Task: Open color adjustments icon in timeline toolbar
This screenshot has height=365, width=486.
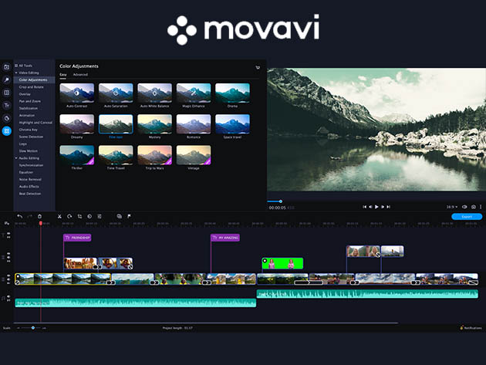Action: (89, 216)
